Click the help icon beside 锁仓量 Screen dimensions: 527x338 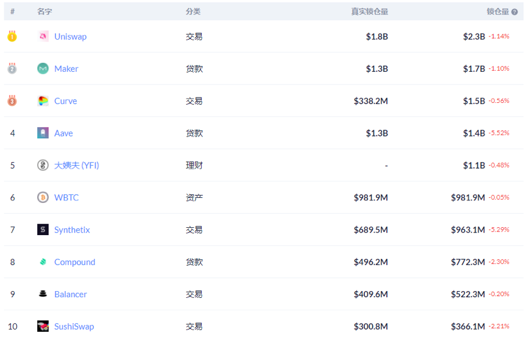515,12
